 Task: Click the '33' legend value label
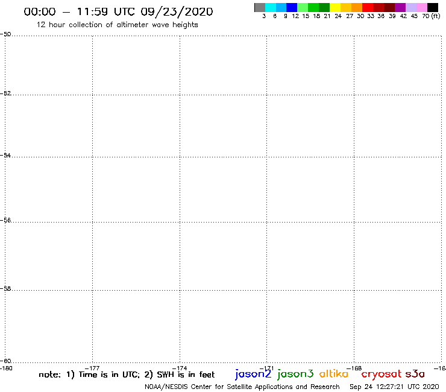click(x=370, y=16)
